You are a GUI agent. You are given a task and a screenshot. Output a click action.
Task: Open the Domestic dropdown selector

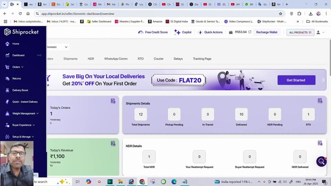tap(58, 47)
